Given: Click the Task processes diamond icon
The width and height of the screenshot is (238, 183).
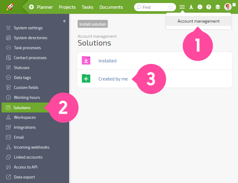Looking at the screenshot, I should pos(8,48).
